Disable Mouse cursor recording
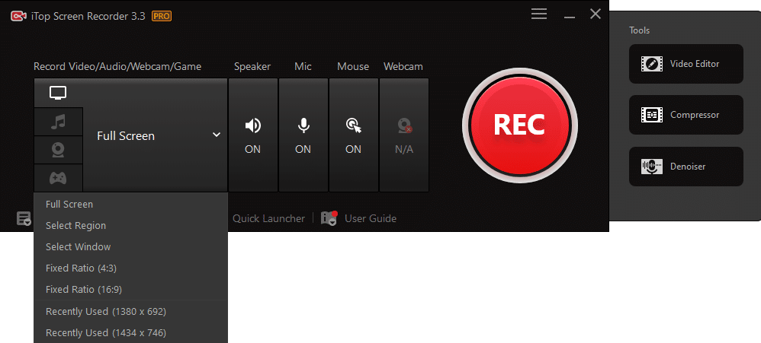 point(353,135)
